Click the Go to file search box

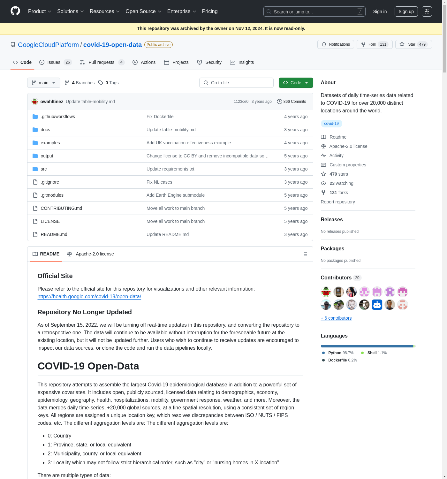236,83
